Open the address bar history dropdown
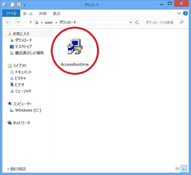The width and height of the screenshot is (191, 175). 131,22
